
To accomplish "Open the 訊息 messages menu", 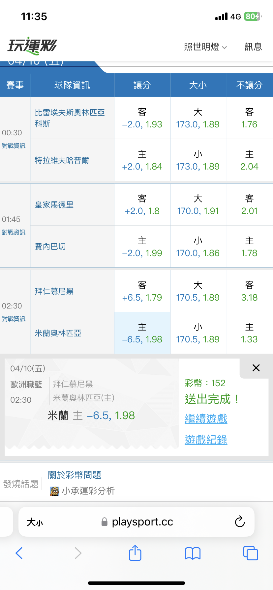I will pos(253,47).
